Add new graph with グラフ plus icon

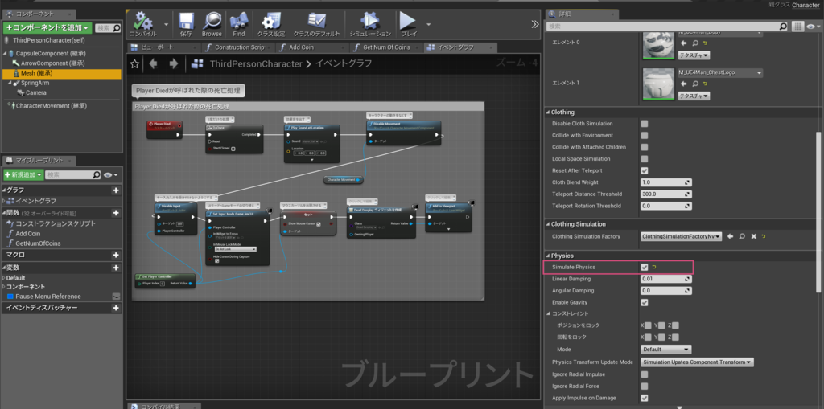coord(116,190)
